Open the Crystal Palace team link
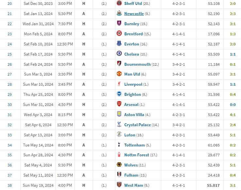Screen dimensions: 241x190 coord(137,125)
